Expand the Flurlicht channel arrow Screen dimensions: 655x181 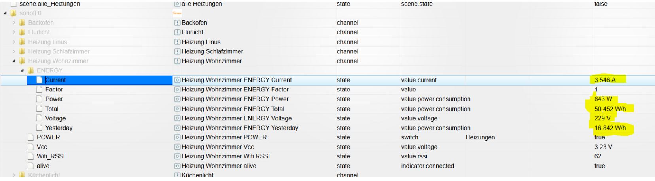(14, 32)
